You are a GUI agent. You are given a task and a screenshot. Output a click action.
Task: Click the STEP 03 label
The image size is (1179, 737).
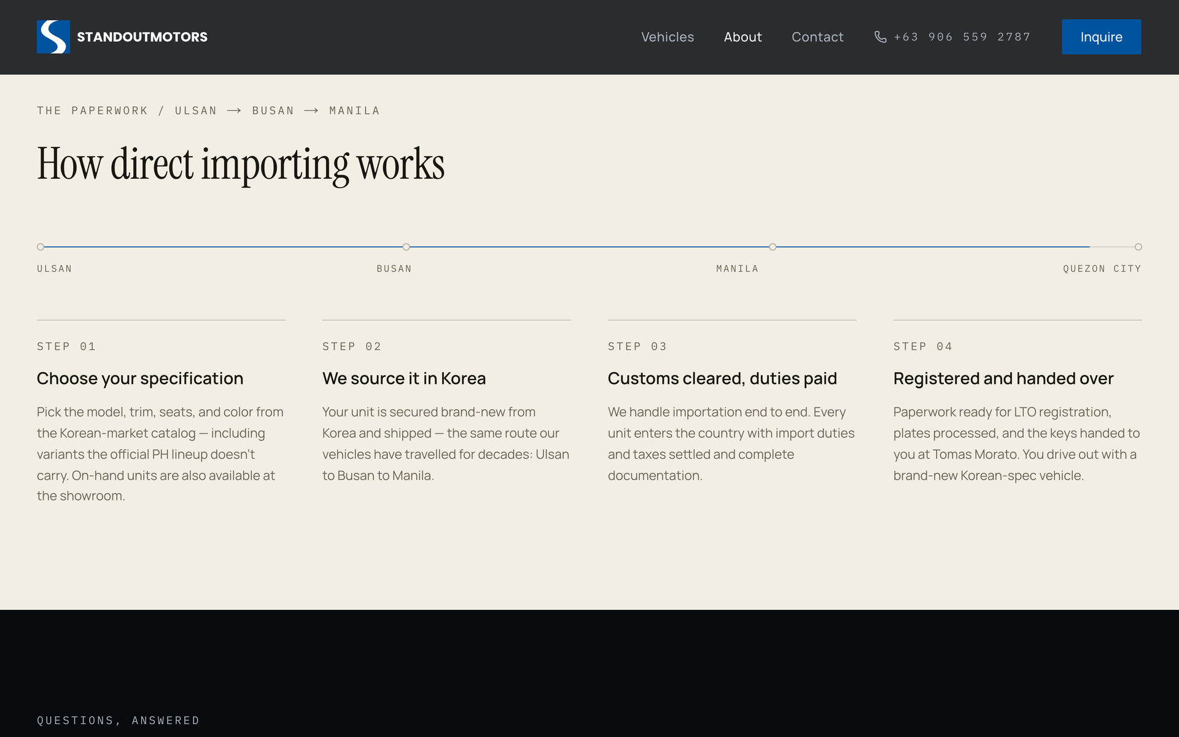click(x=637, y=346)
